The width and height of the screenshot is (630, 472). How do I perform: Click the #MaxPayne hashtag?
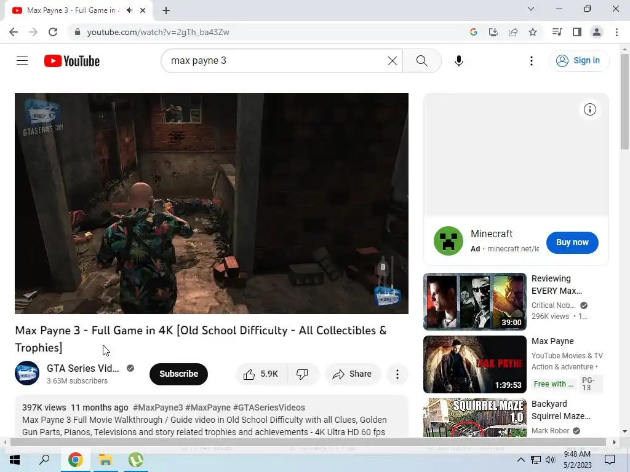[208, 407]
